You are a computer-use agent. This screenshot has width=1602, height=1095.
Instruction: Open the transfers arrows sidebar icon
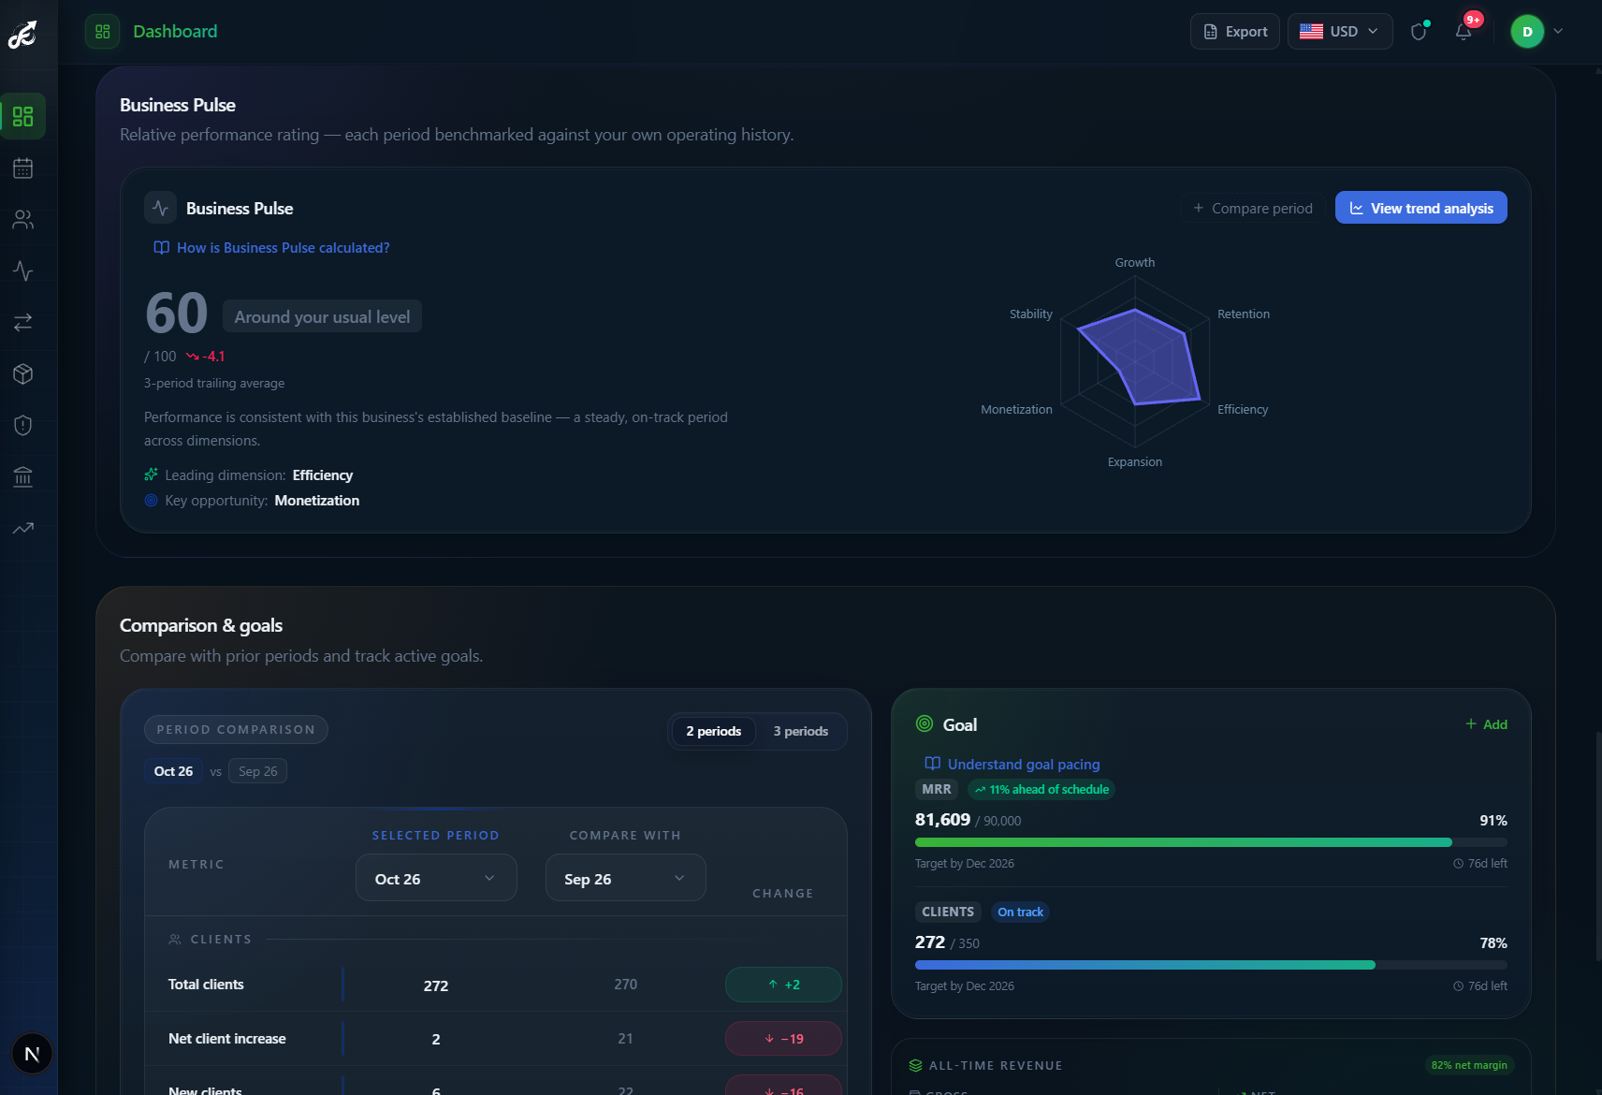pyautogui.click(x=23, y=323)
